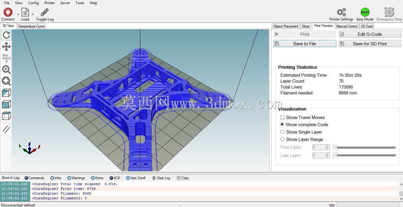This screenshot has height=207, width=403.
Task: Click the Toggle Log pencil icon
Action: click(45, 12)
